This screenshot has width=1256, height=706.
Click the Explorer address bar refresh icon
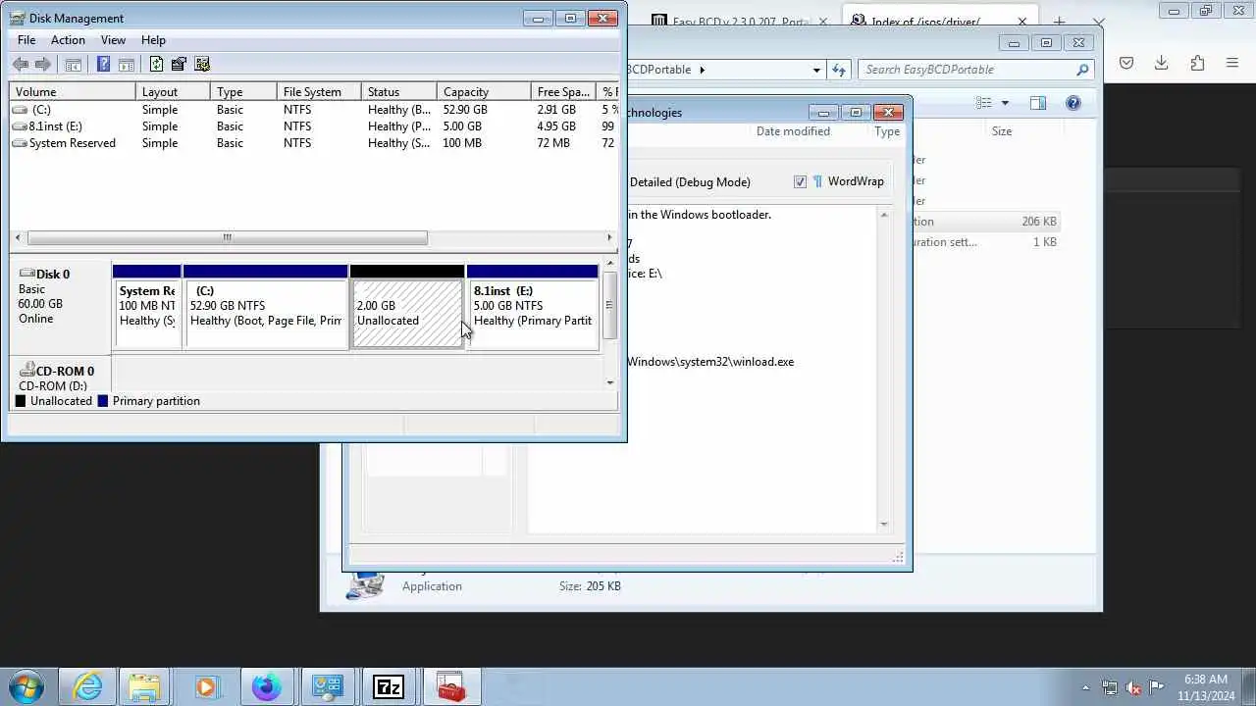coord(839,70)
